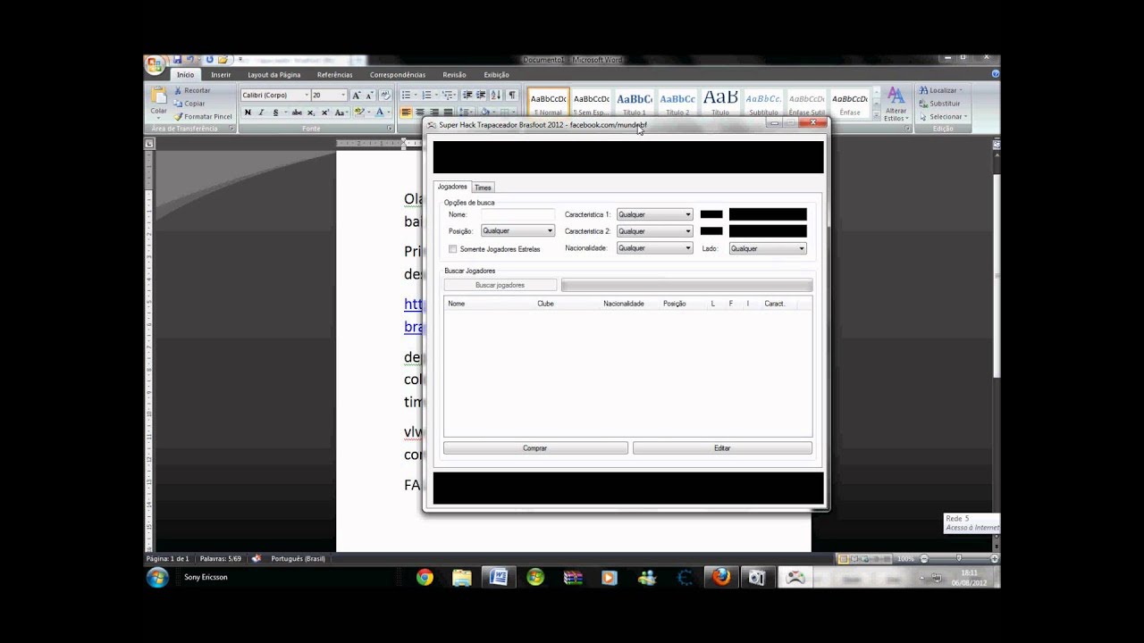The image size is (1144, 643).
Task: Redo via the Quick Access toolbar
Action: [209, 60]
